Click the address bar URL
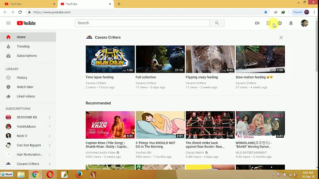319x179 pixels. [52, 12]
